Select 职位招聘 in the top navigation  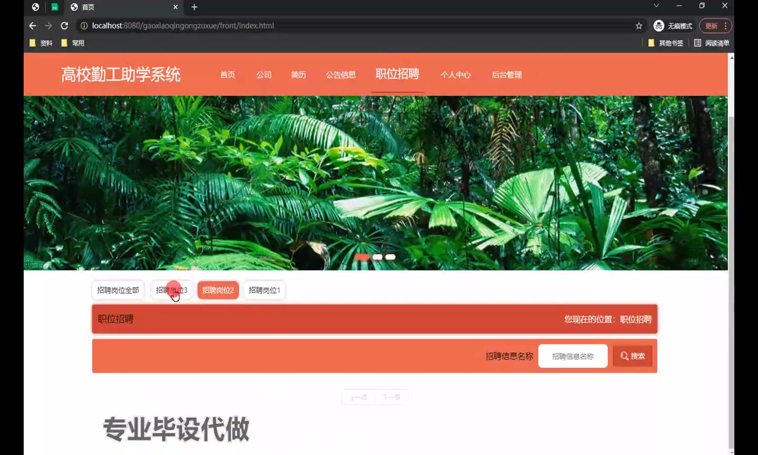click(397, 74)
